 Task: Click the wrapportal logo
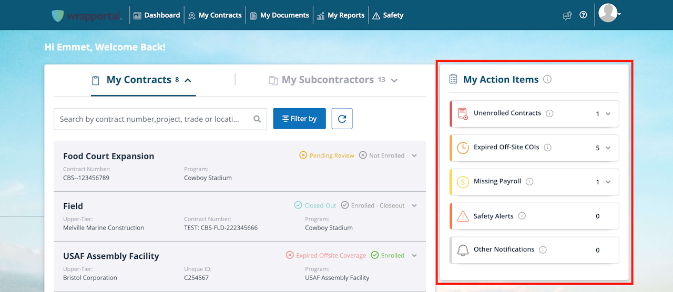pyautogui.click(x=87, y=16)
